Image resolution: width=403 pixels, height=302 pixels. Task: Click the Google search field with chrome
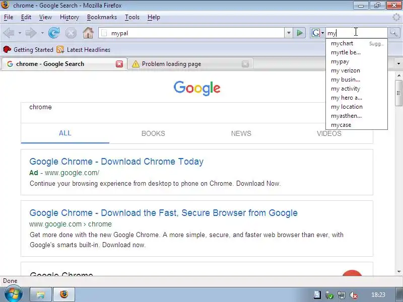[x=196, y=112]
